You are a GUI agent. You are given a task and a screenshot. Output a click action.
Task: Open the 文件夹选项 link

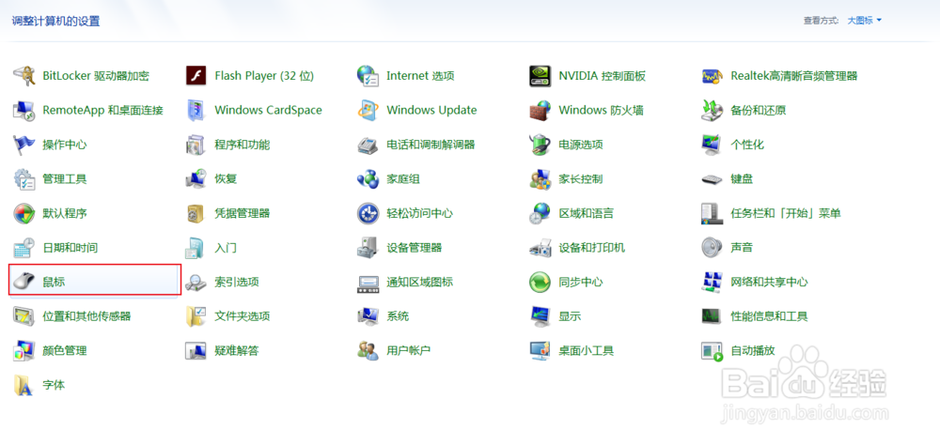(x=243, y=316)
